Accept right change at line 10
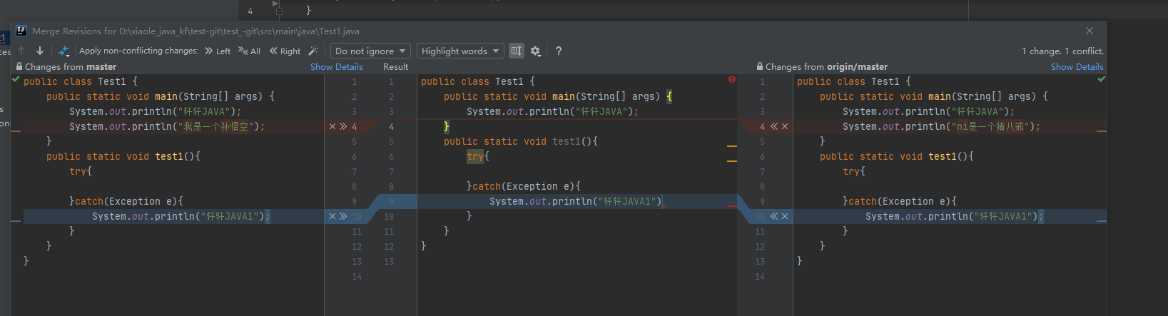This screenshot has width=1168, height=316. point(774,216)
